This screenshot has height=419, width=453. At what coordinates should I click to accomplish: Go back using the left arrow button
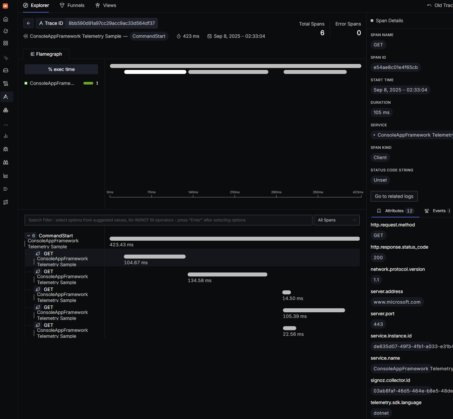tap(29, 23)
